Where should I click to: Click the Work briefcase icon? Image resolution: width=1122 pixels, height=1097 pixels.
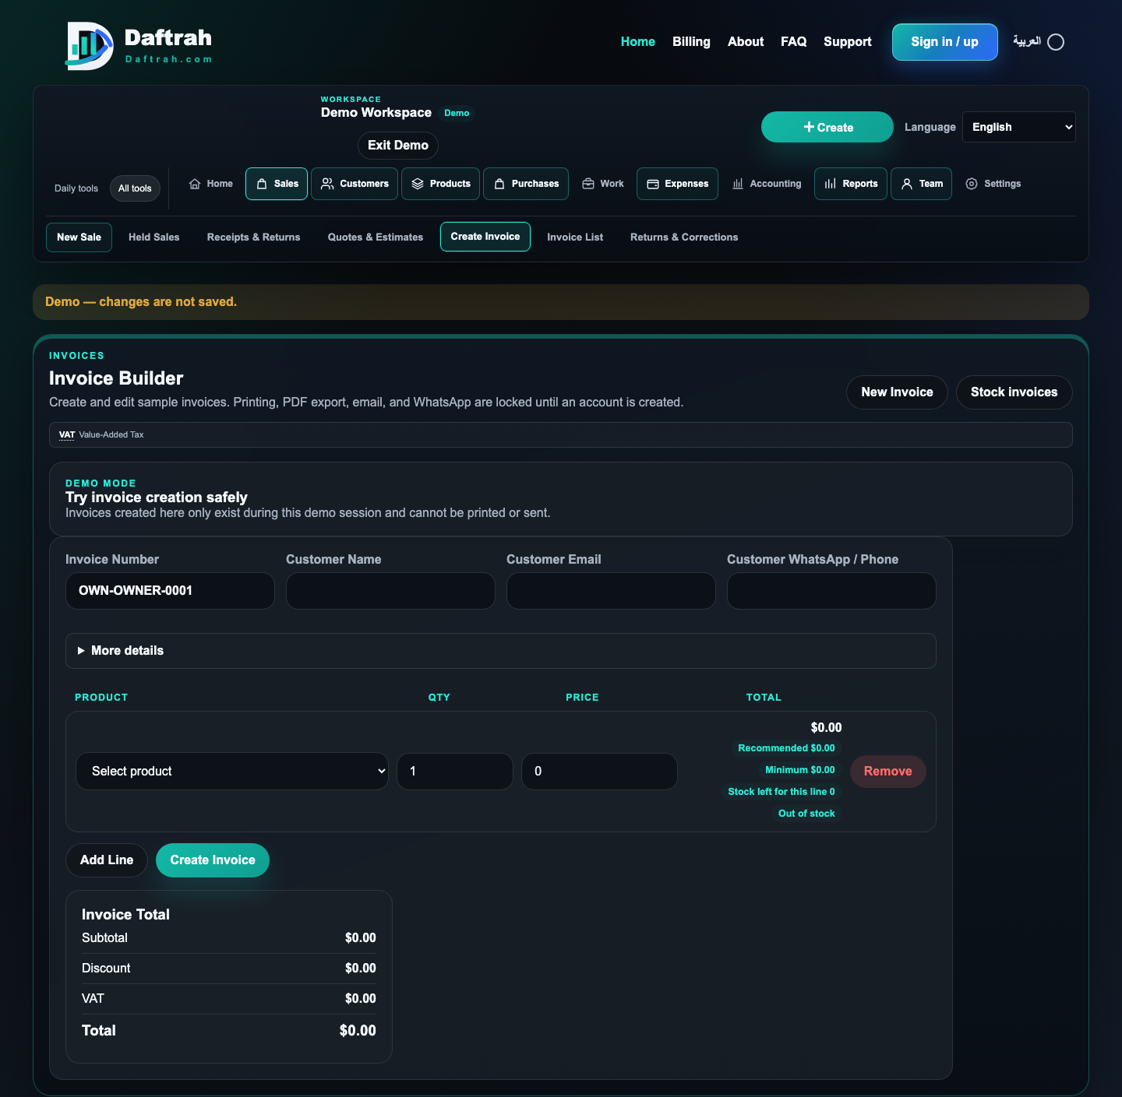coord(588,184)
